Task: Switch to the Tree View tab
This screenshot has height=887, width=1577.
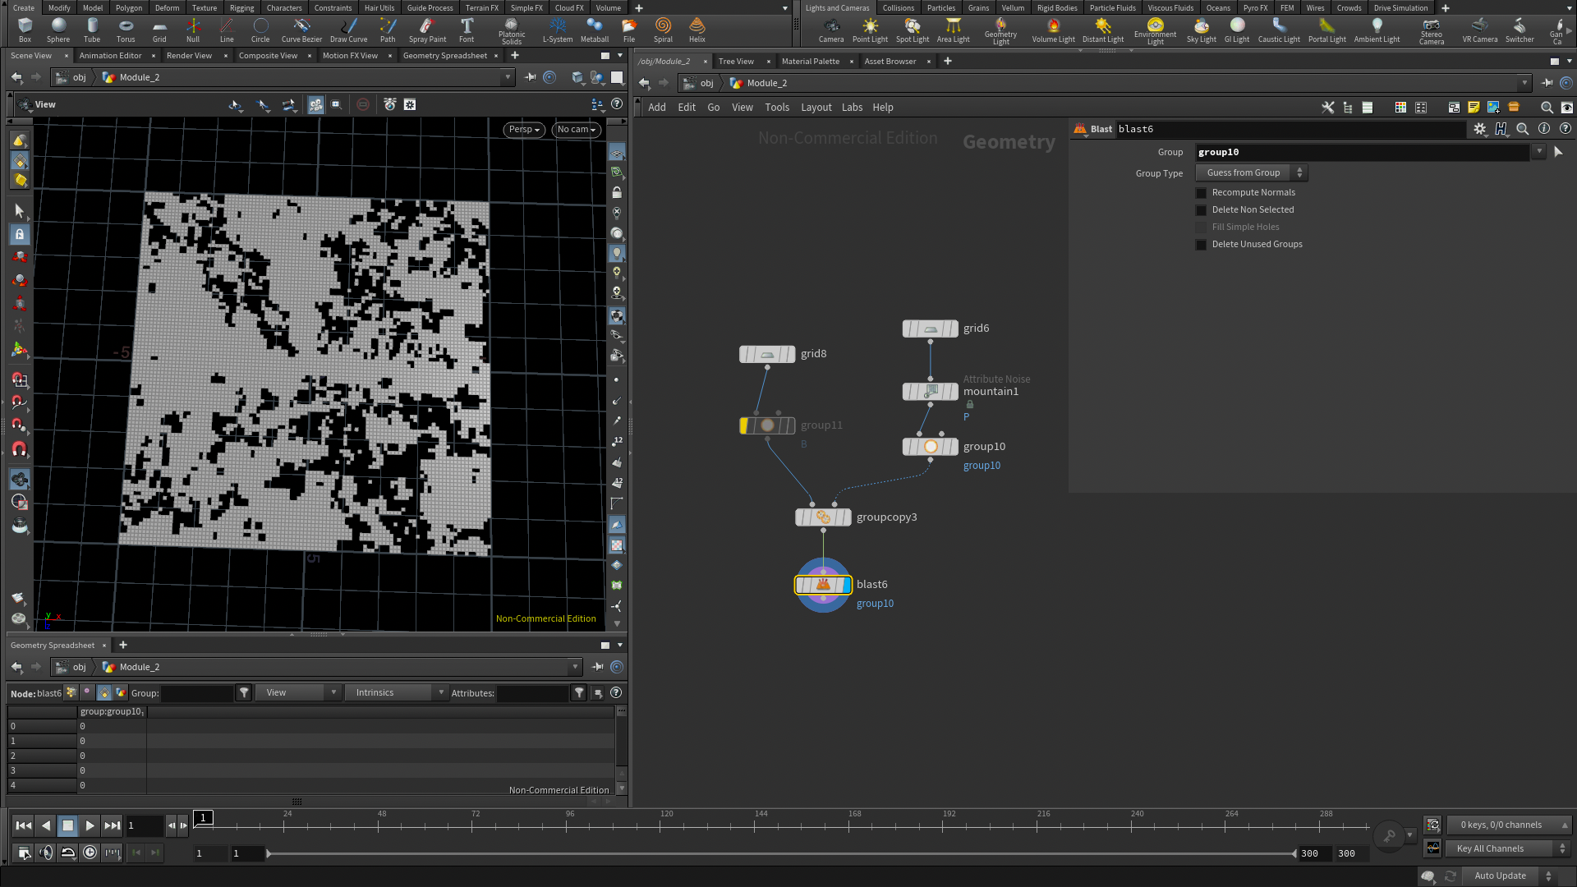Action: (x=736, y=62)
